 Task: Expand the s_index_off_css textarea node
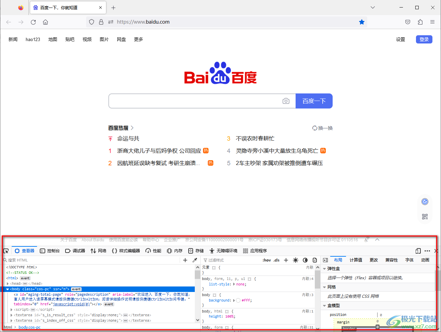(x=12, y=321)
